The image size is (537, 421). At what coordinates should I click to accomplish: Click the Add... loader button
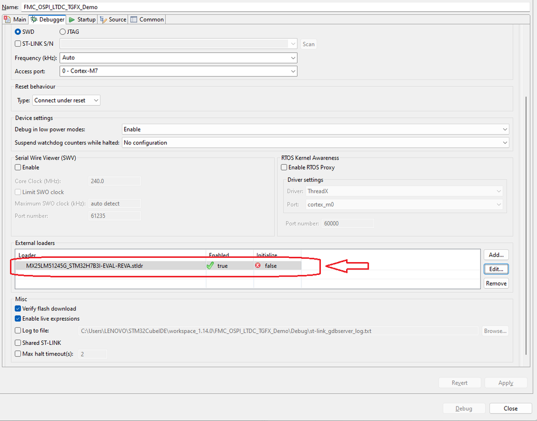(496, 255)
